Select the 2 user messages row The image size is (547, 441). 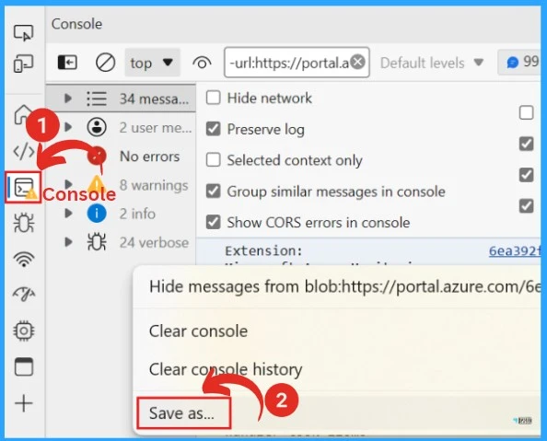click(121, 127)
